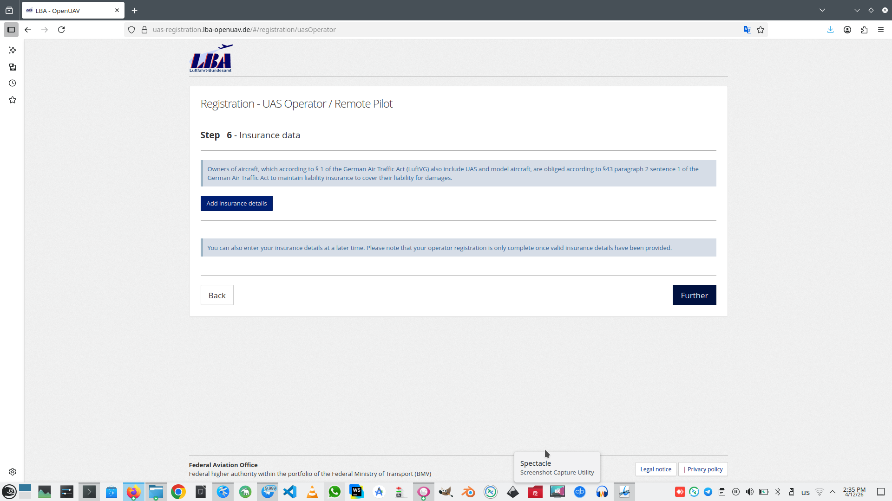This screenshot has height=501, width=892.
Task: Expand the list all tabs chevron
Action: [822, 10]
